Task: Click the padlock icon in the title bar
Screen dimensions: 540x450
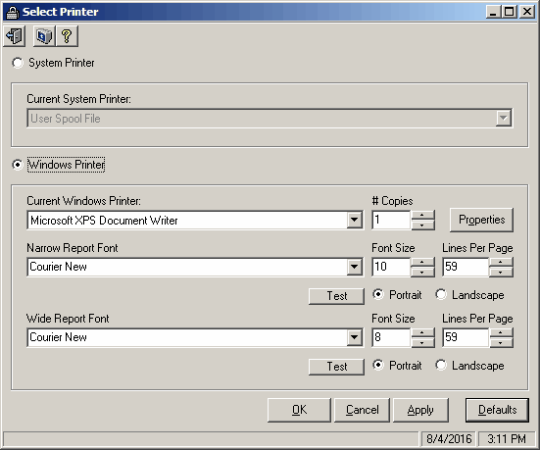Action: tap(12, 12)
